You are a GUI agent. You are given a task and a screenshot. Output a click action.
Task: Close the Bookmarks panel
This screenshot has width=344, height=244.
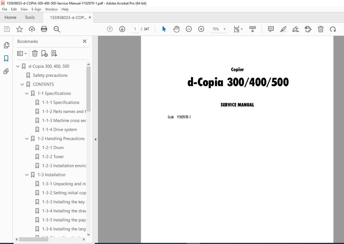(x=85, y=41)
